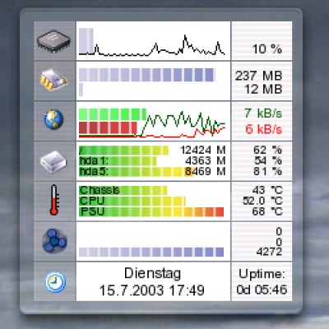Click the RAM memory module icon

pyautogui.click(x=53, y=80)
